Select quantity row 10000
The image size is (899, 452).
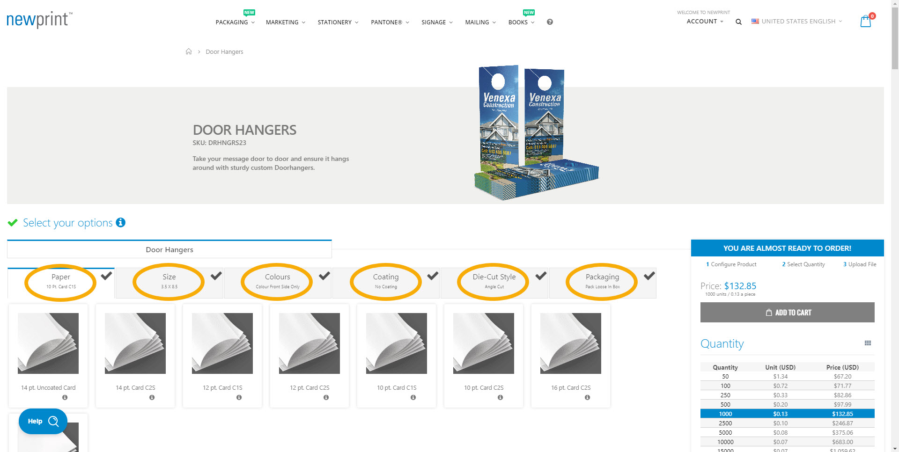[787, 442]
